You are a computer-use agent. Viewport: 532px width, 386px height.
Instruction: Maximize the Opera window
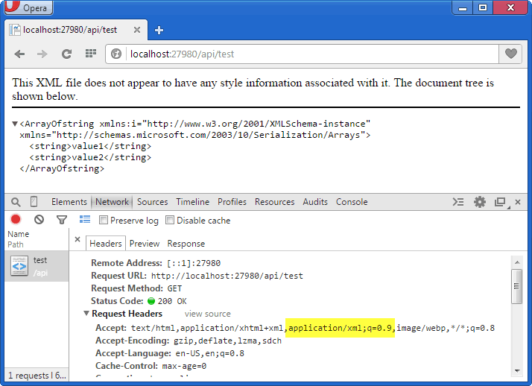pos(483,7)
